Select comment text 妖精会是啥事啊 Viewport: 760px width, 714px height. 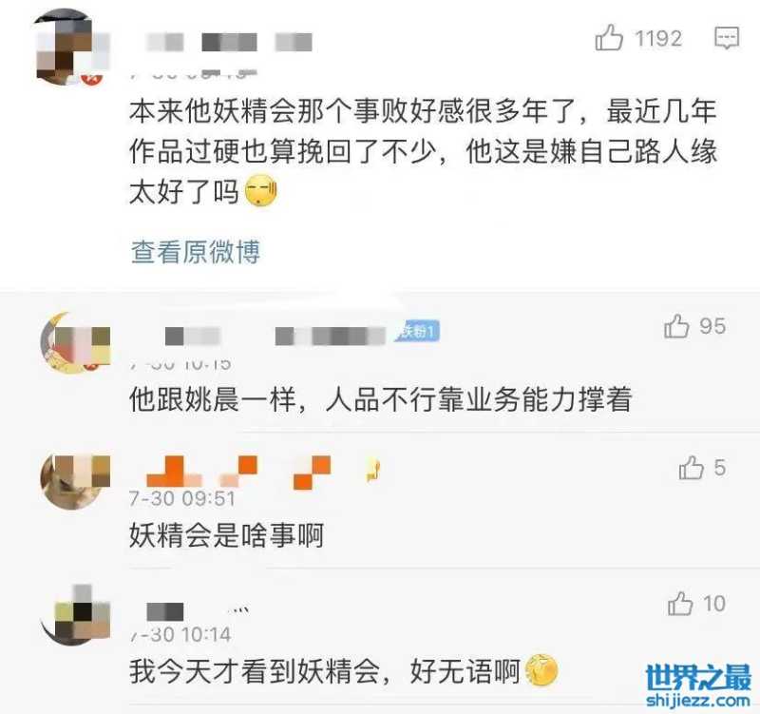pyautogui.click(x=226, y=535)
